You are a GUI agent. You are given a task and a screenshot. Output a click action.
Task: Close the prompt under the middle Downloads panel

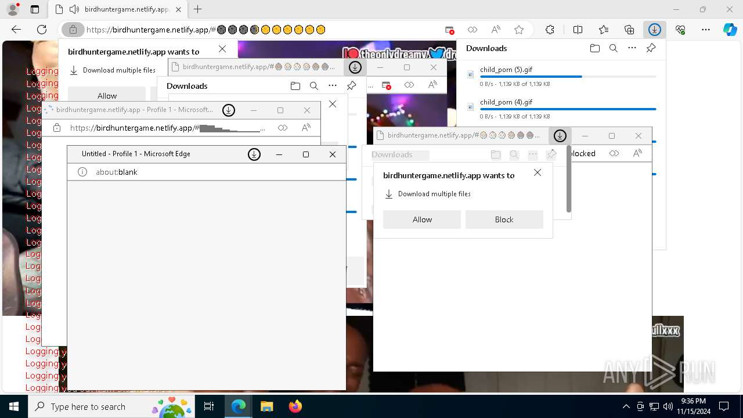tap(333, 104)
